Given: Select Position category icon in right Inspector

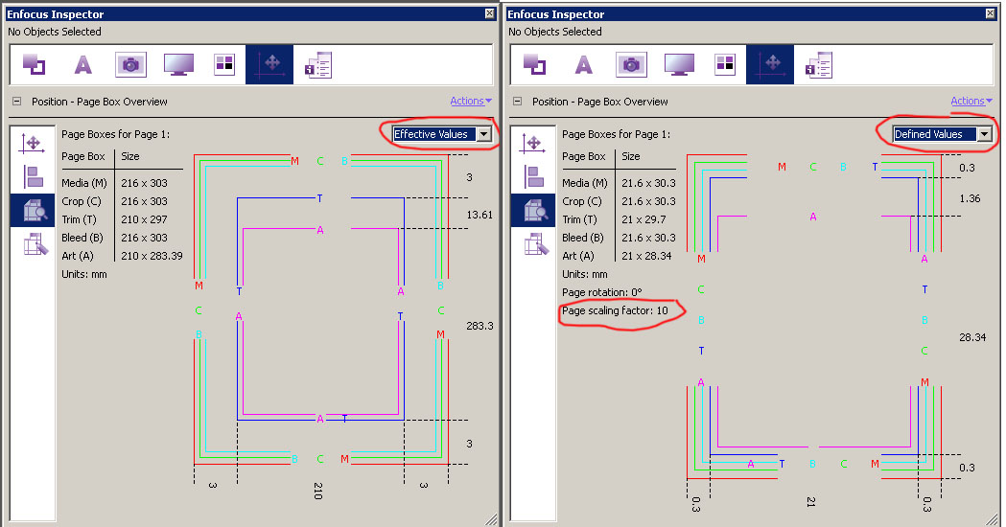Looking at the screenshot, I should (x=770, y=65).
